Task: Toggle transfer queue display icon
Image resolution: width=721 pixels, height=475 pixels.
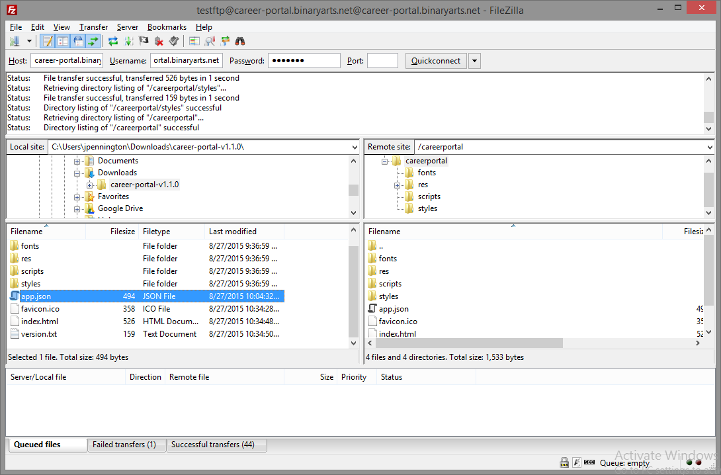Action: pos(93,42)
